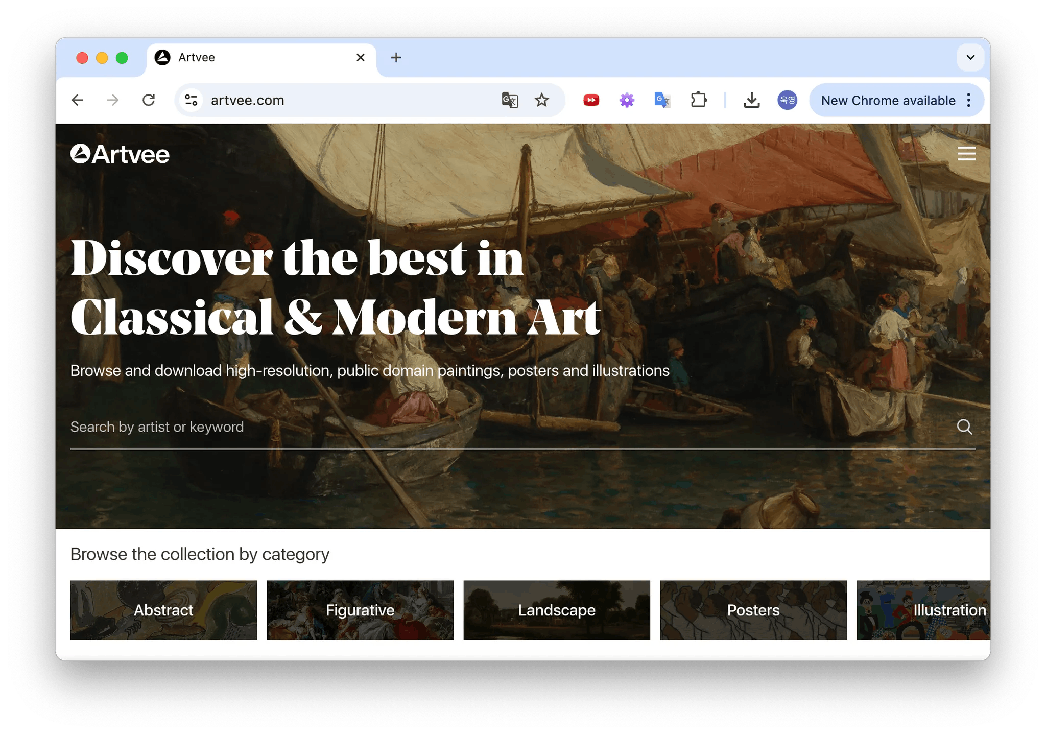Viewport: 1046px width, 734px height.
Task: Click the user profile avatar
Action: click(x=787, y=100)
